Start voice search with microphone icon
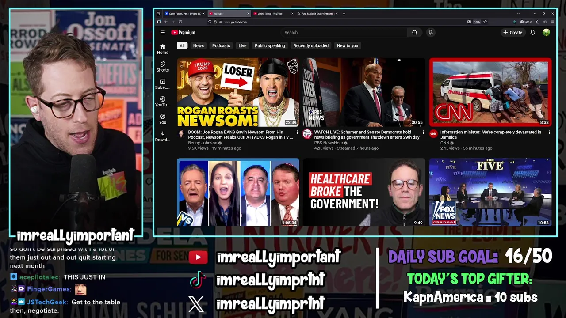Screen dimensions: 566x318 (x=431, y=33)
